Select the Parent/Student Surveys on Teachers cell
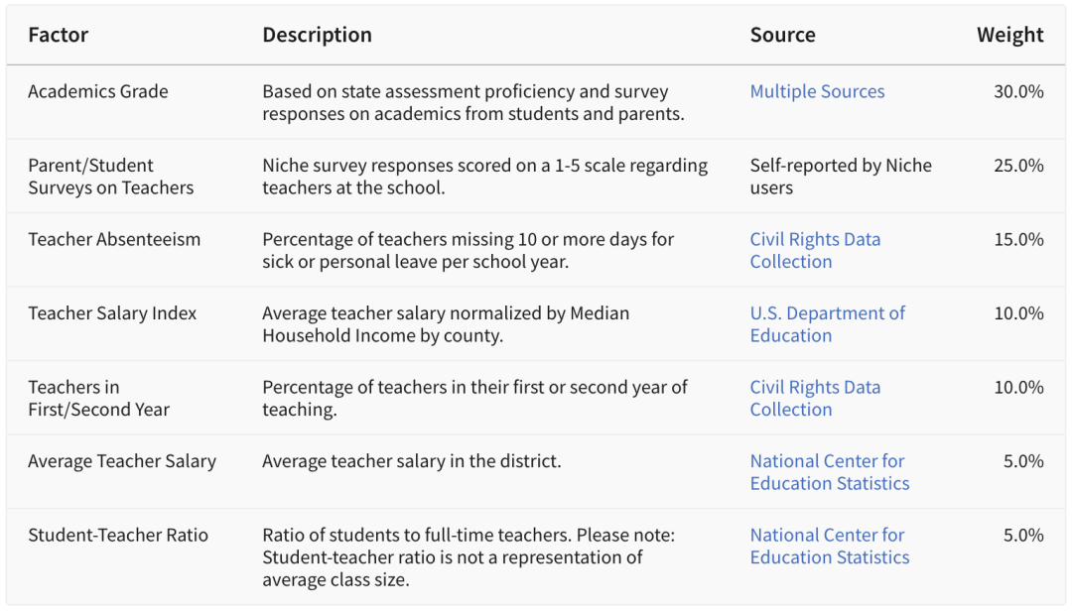The width and height of the screenshot is (1072, 611). 110,177
